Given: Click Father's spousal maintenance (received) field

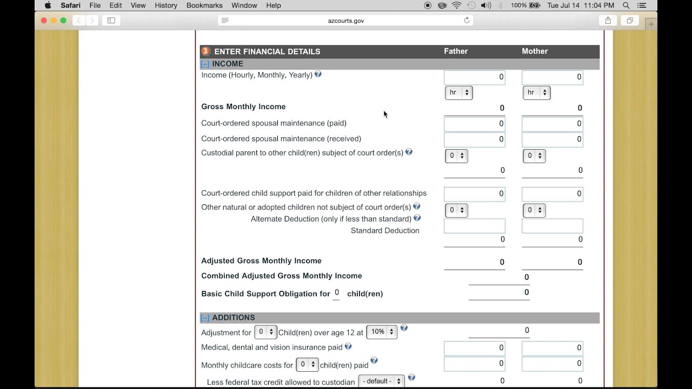Looking at the screenshot, I should click(x=475, y=139).
